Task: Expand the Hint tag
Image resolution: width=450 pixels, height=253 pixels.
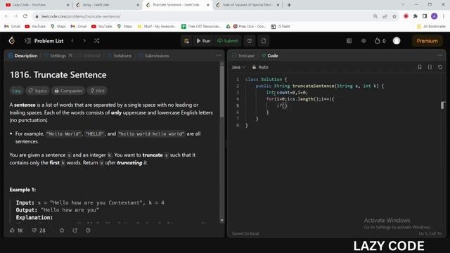Action: pos(97,91)
